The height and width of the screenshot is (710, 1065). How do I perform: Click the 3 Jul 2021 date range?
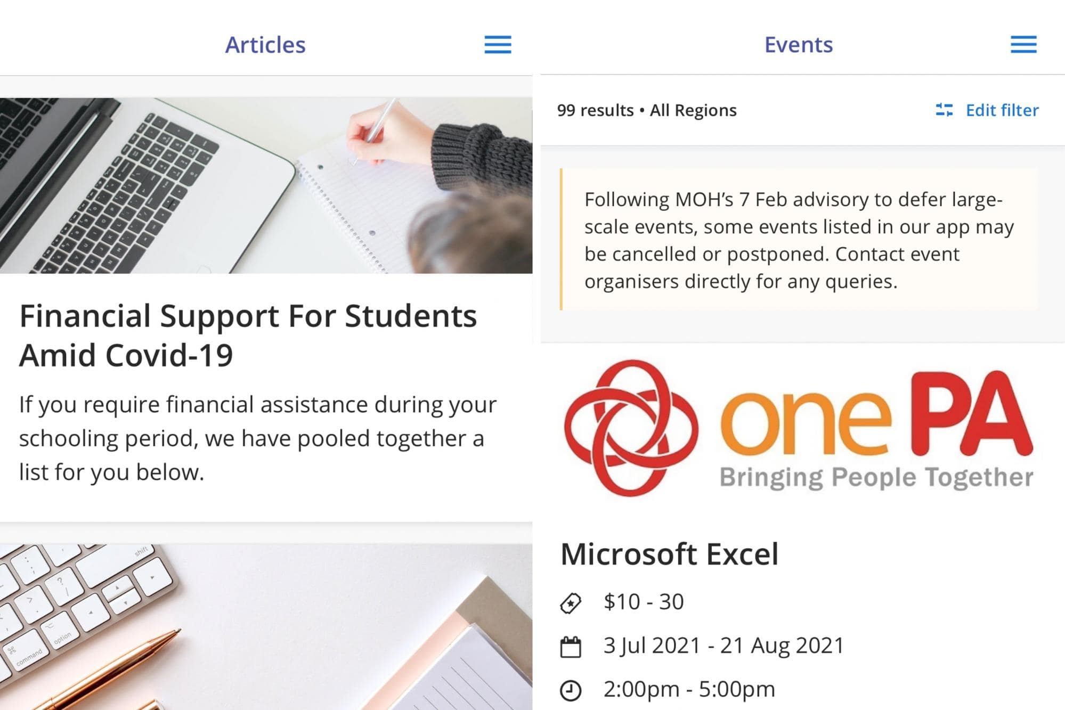[723, 646]
